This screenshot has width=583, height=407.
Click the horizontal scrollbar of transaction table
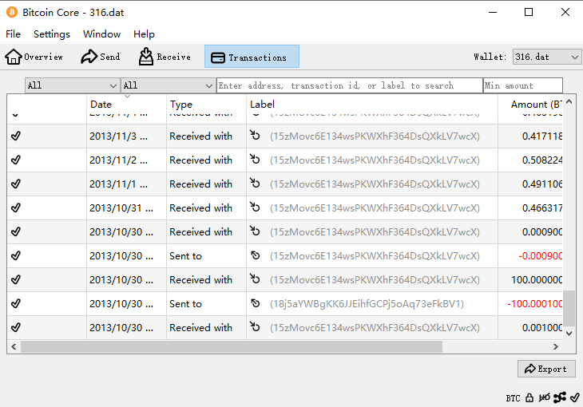232,347
